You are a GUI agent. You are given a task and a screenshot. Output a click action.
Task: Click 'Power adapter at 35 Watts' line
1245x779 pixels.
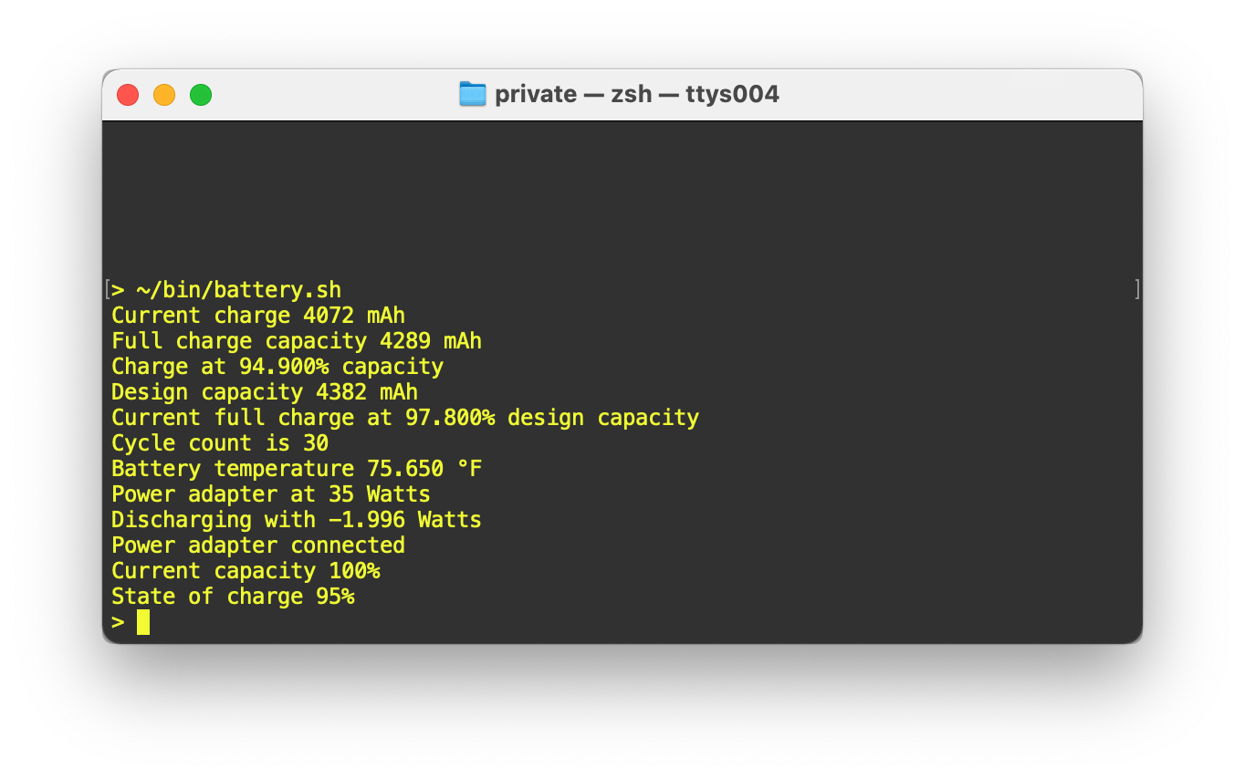[271, 494]
